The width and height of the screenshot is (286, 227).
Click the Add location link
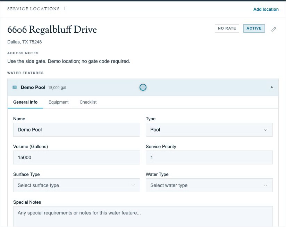tap(266, 9)
